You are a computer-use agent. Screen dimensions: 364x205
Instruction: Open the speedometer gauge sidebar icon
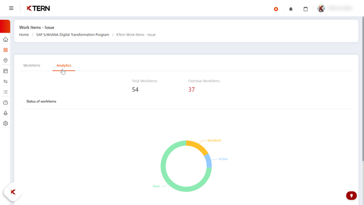tap(5, 102)
